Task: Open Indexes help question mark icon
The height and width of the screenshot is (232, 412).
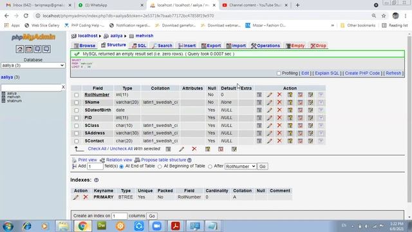Action: 97,180
